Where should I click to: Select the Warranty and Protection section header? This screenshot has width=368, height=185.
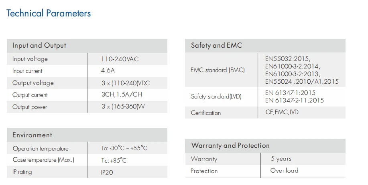point(230,146)
